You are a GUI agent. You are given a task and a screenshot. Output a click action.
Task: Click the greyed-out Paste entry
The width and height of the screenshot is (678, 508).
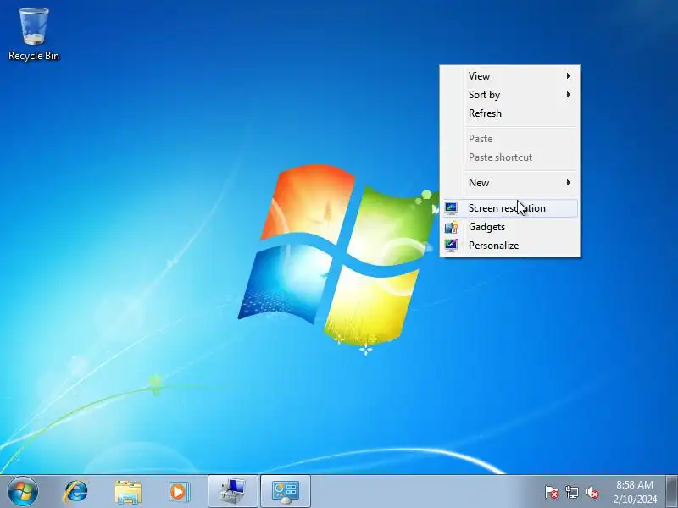tap(510, 139)
